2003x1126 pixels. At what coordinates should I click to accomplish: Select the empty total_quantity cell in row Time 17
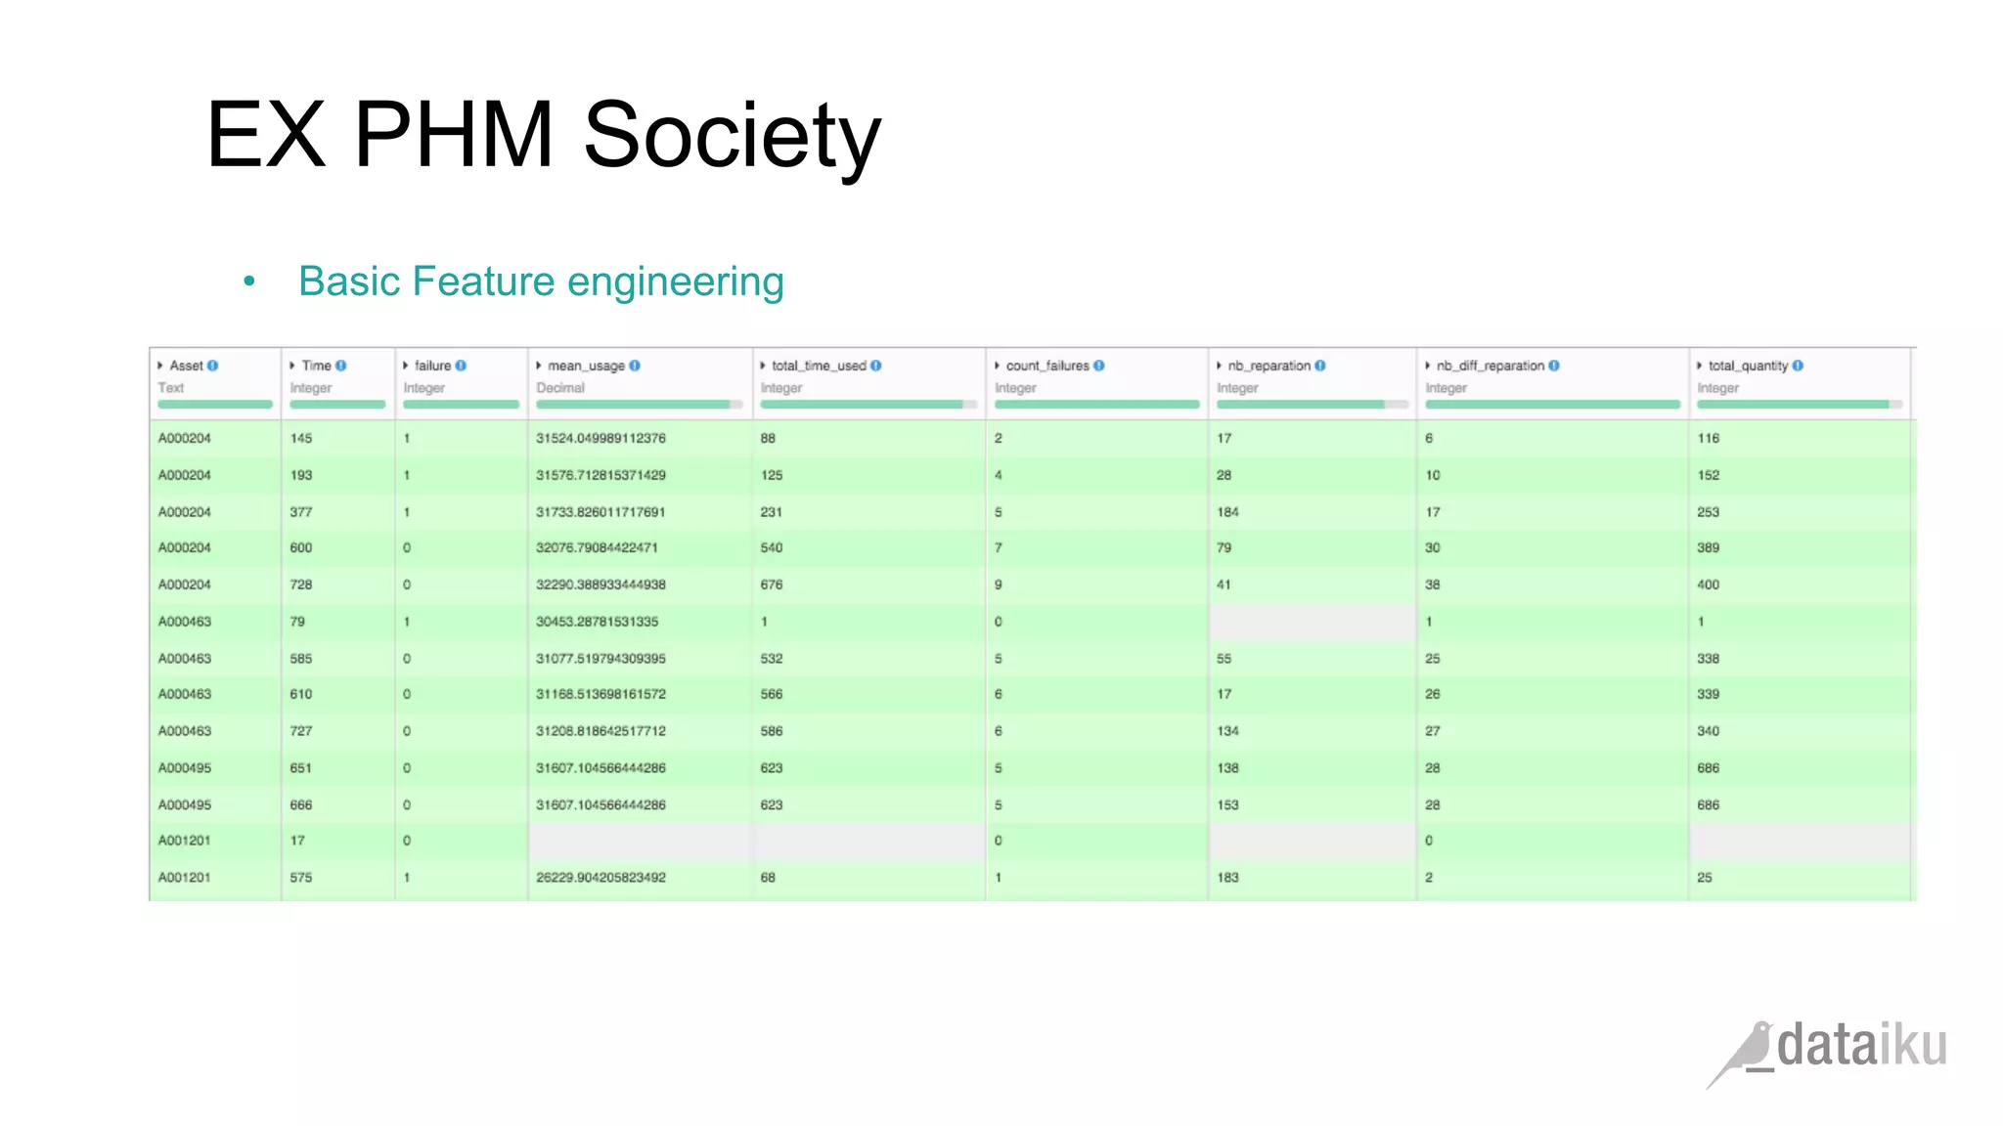1800,841
